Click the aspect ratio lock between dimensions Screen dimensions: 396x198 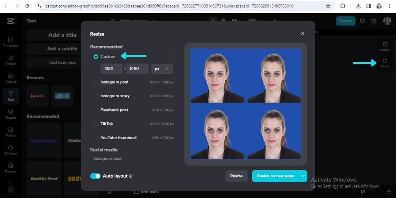(x=125, y=69)
